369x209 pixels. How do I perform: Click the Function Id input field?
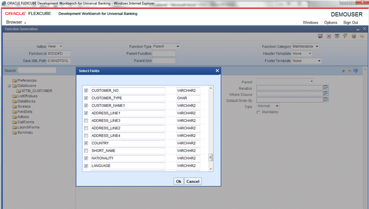click(59, 53)
